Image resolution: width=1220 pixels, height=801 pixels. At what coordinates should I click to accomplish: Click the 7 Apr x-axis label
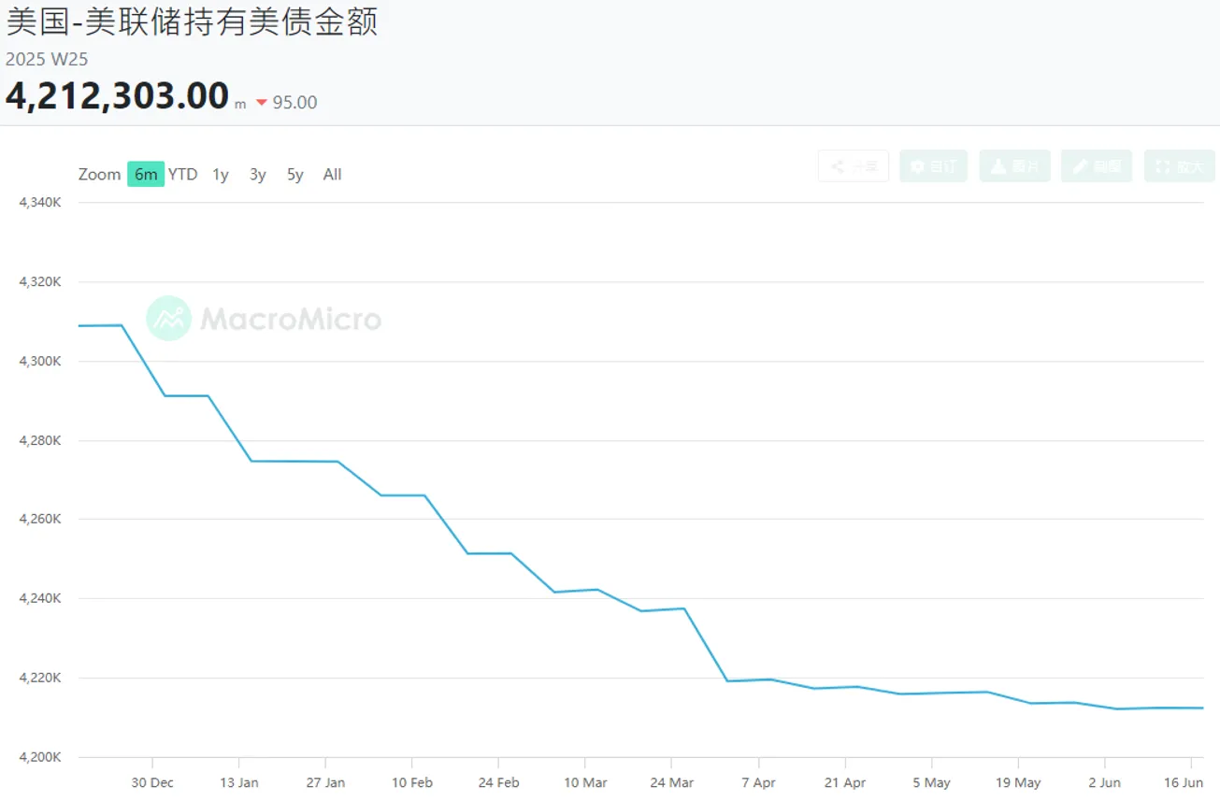(759, 783)
